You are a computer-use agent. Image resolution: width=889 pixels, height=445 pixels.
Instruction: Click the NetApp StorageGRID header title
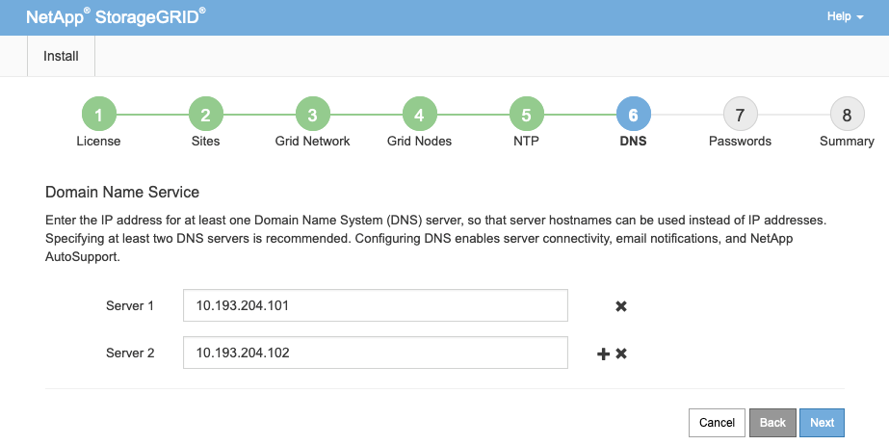click(x=116, y=17)
